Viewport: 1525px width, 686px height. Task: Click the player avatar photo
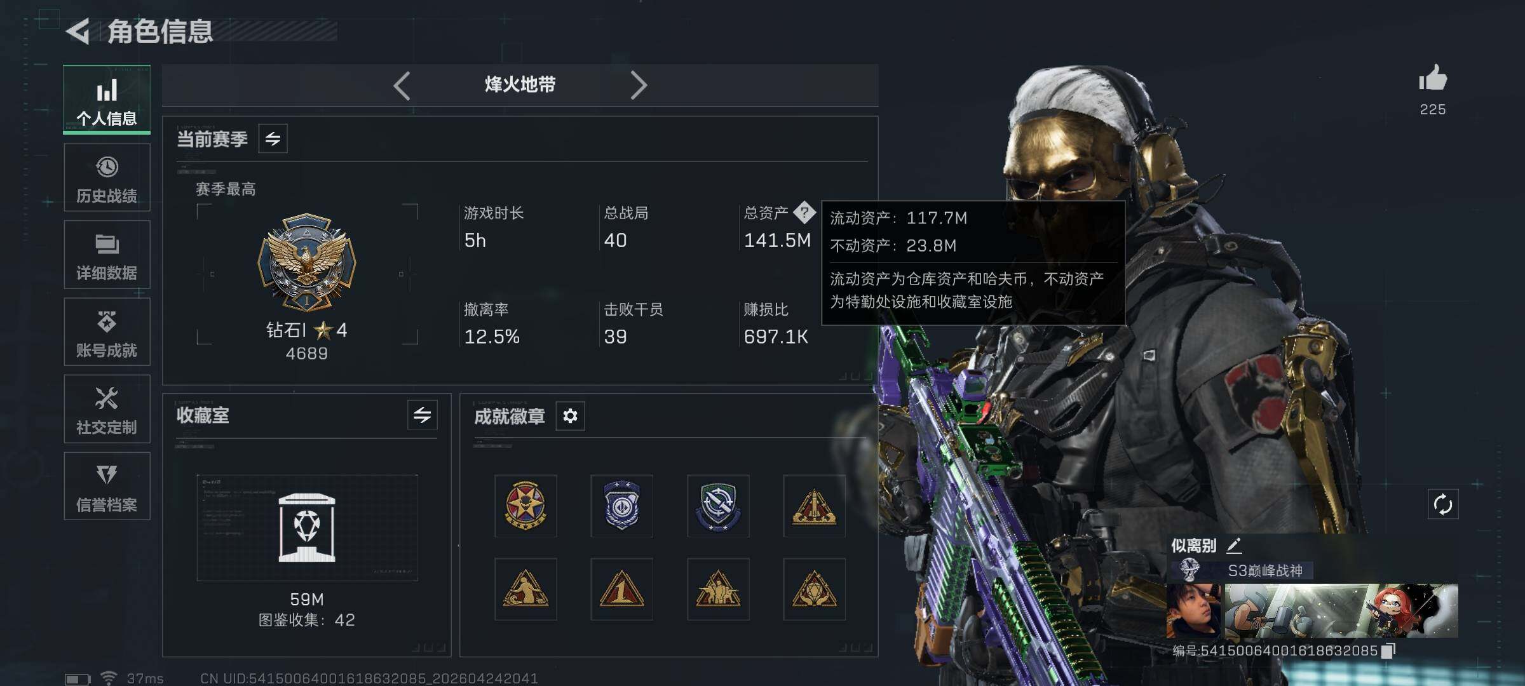[1193, 610]
